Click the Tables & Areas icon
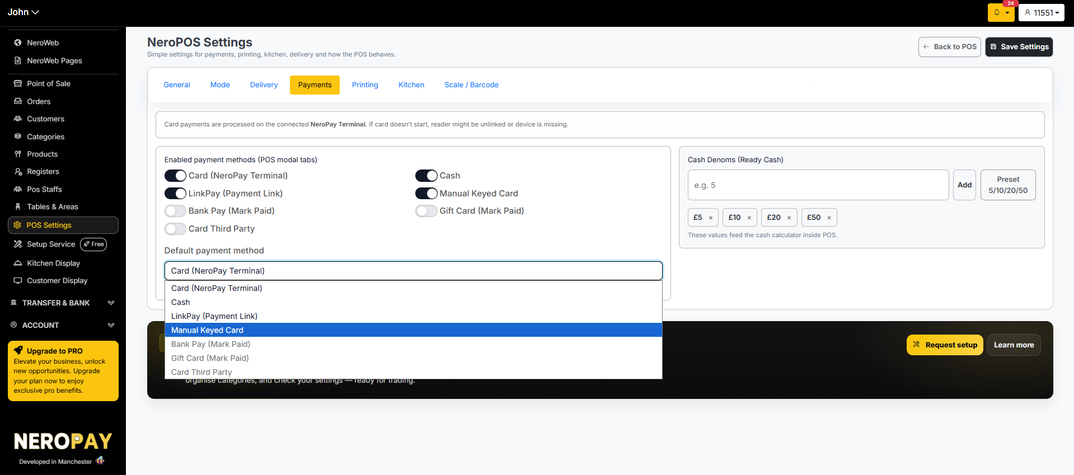Screen dimensions: 1074x475 pos(18,206)
